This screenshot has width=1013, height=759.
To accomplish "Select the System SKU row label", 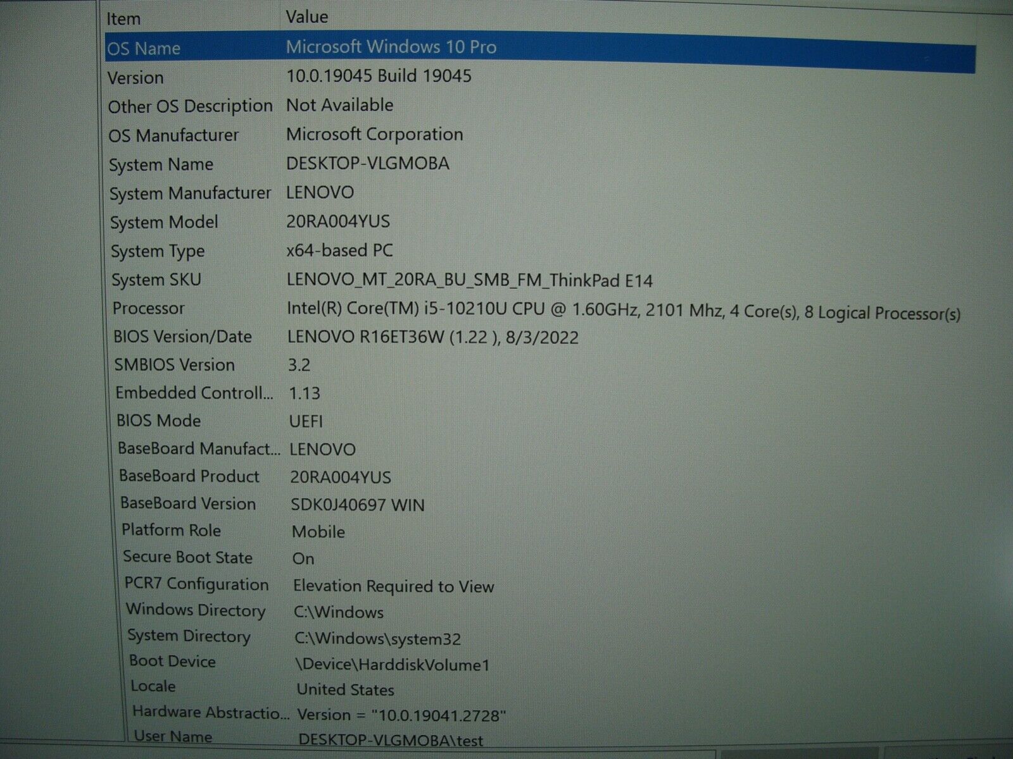I will [x=156, y=280].
